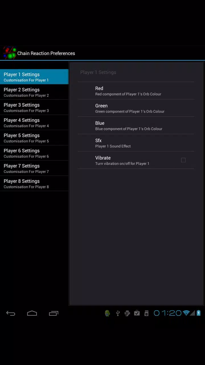Enable the Vibrate checkbox for Player 1
Image resolution: width=205 pixels, height=365 pixels.
pos(183,160)
